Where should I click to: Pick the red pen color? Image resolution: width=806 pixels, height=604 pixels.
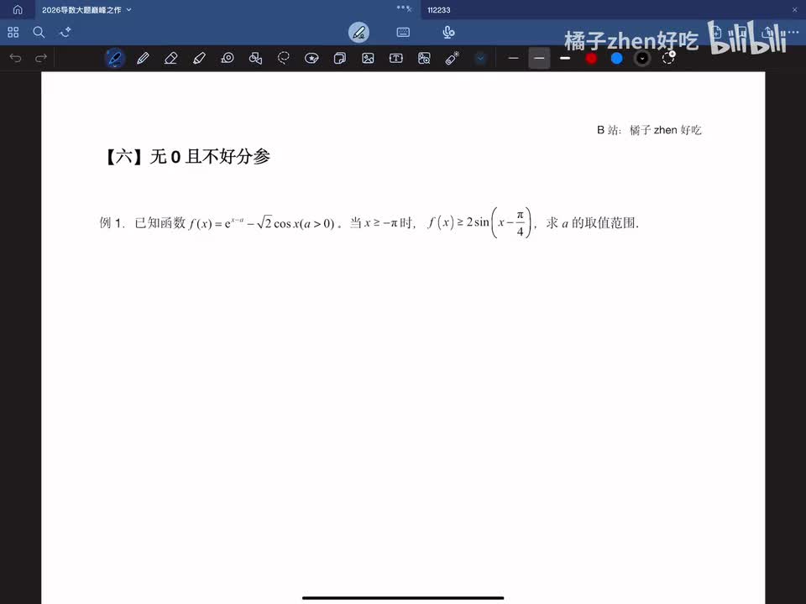tap(591, 58)
